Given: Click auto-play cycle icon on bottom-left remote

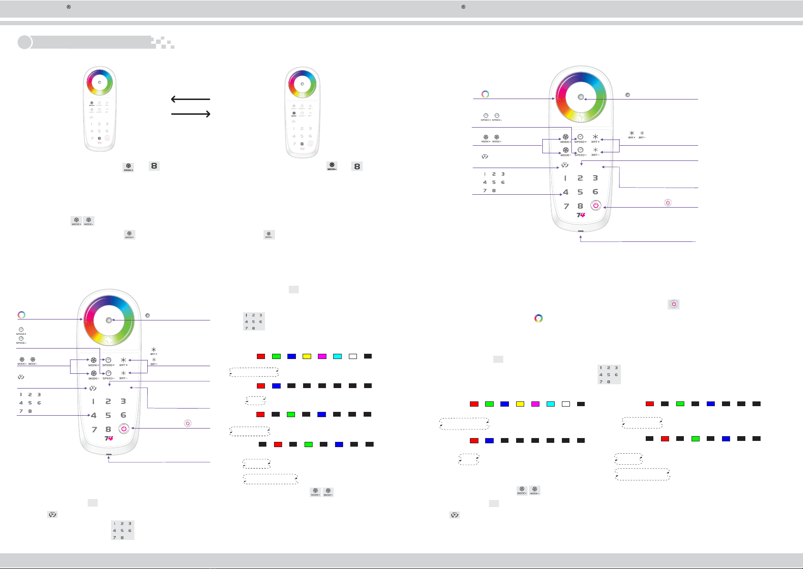Looking at the screenshot, I should click(x=93, y=389).
